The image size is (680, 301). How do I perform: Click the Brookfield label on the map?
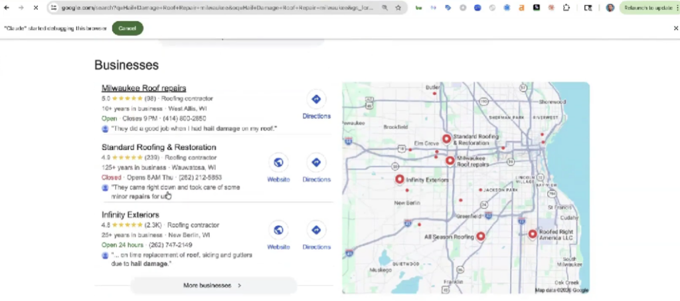[396, 127]
